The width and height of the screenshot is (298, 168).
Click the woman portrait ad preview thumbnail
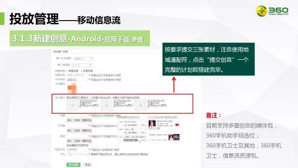pos(152,125)
